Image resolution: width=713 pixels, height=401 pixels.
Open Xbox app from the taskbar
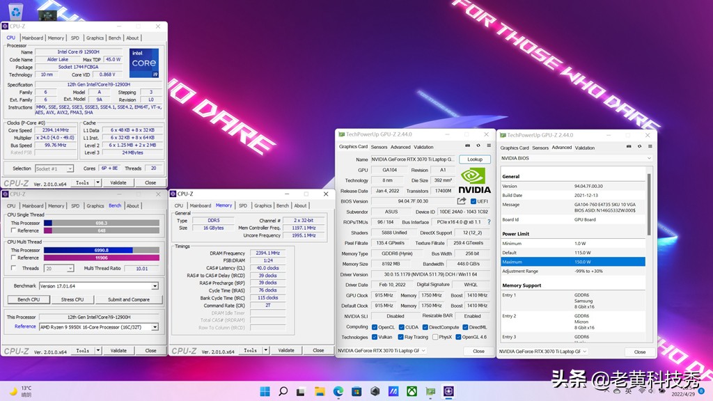click(412, 391)
